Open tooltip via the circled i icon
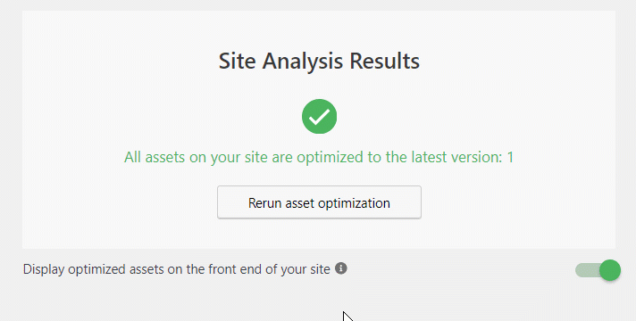This screenshot has height=321, width=636. pos(340,268)
